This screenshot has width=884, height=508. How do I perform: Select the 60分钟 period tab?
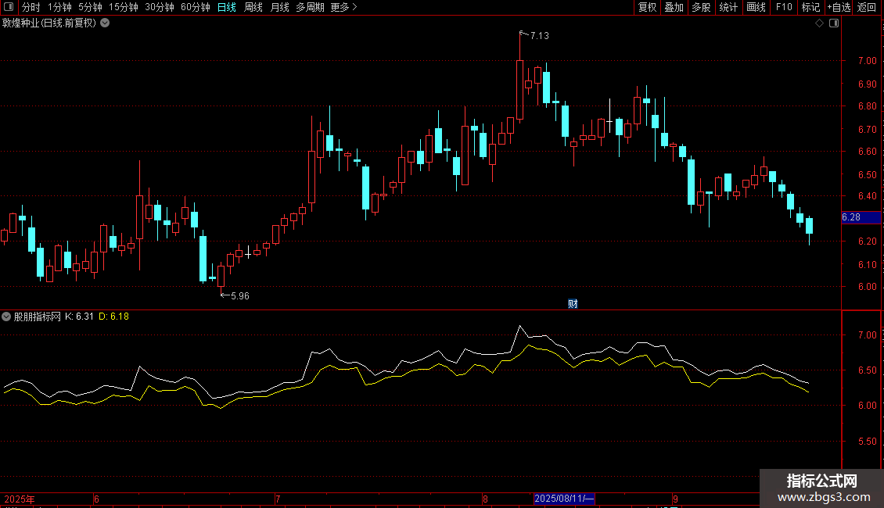[196, 7]
